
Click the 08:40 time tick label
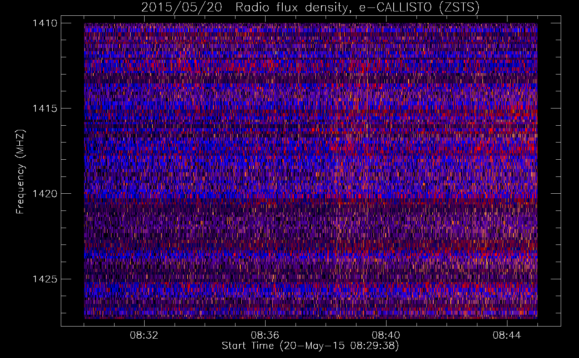386,335
